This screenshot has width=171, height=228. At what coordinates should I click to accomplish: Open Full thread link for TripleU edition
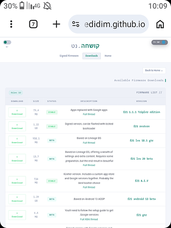tap(89, 114)
